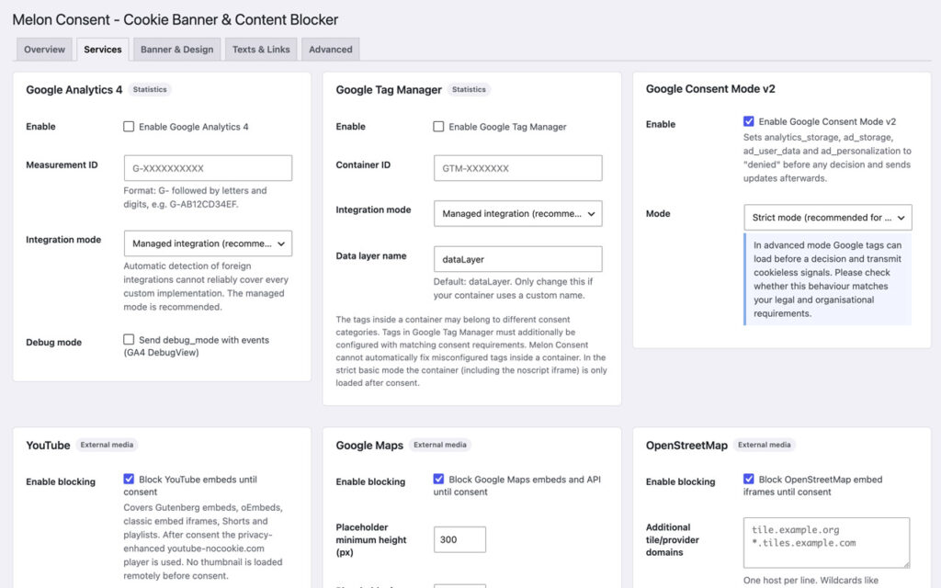Click Statistics badge next to Google Tag Manager

pos(469,89)
